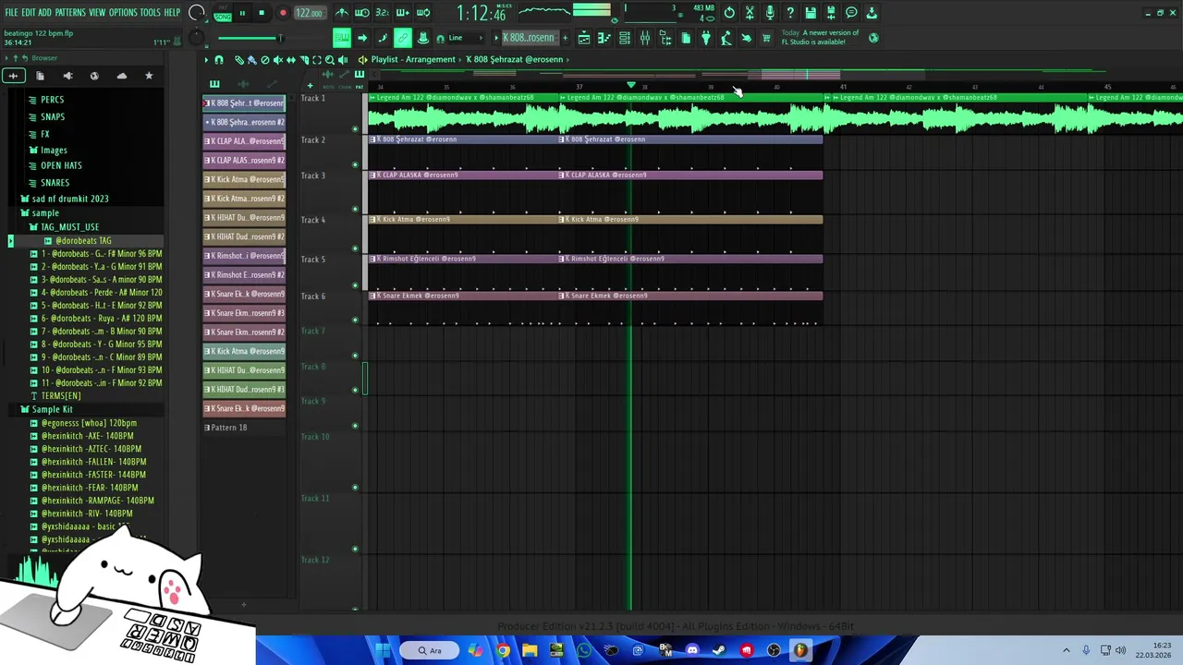This screenshot has height=665, width=1183.
Task: Click the pause button
Action: [242, 13]
